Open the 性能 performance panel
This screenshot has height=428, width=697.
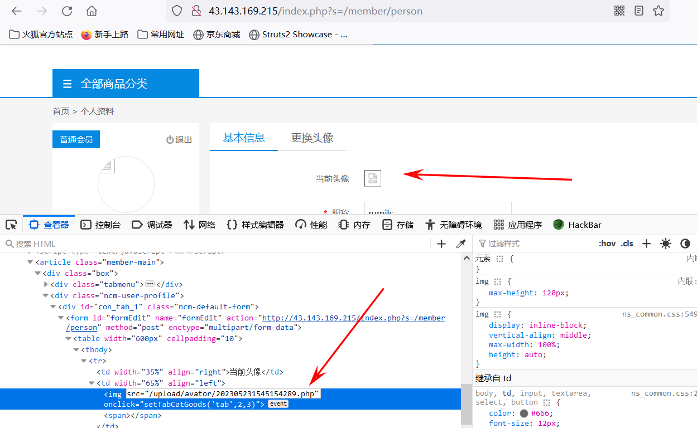tap(311, 225)
